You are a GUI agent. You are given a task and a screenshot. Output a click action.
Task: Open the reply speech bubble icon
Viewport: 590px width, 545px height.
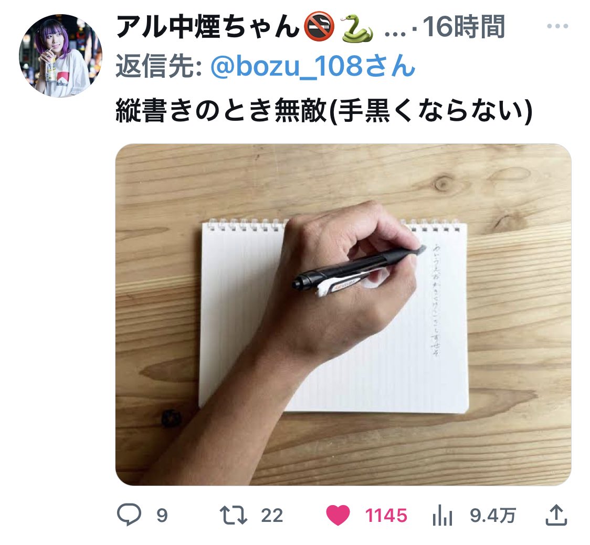click(x=129, y=515)
